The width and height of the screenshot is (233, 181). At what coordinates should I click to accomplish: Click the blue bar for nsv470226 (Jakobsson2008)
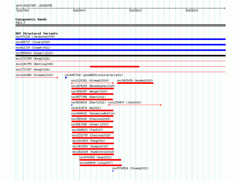pyautogui.click(x=120, y=39)
